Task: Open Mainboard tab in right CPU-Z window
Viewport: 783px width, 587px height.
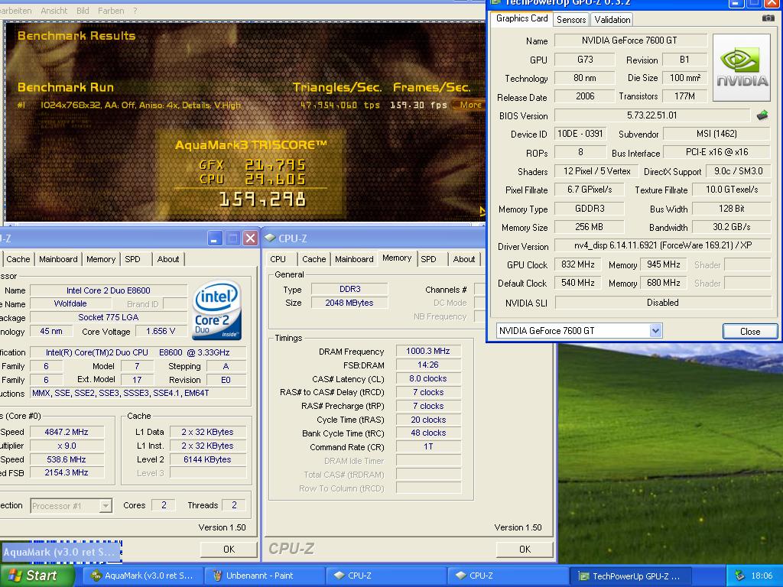Action: click(x=355, y=259)
